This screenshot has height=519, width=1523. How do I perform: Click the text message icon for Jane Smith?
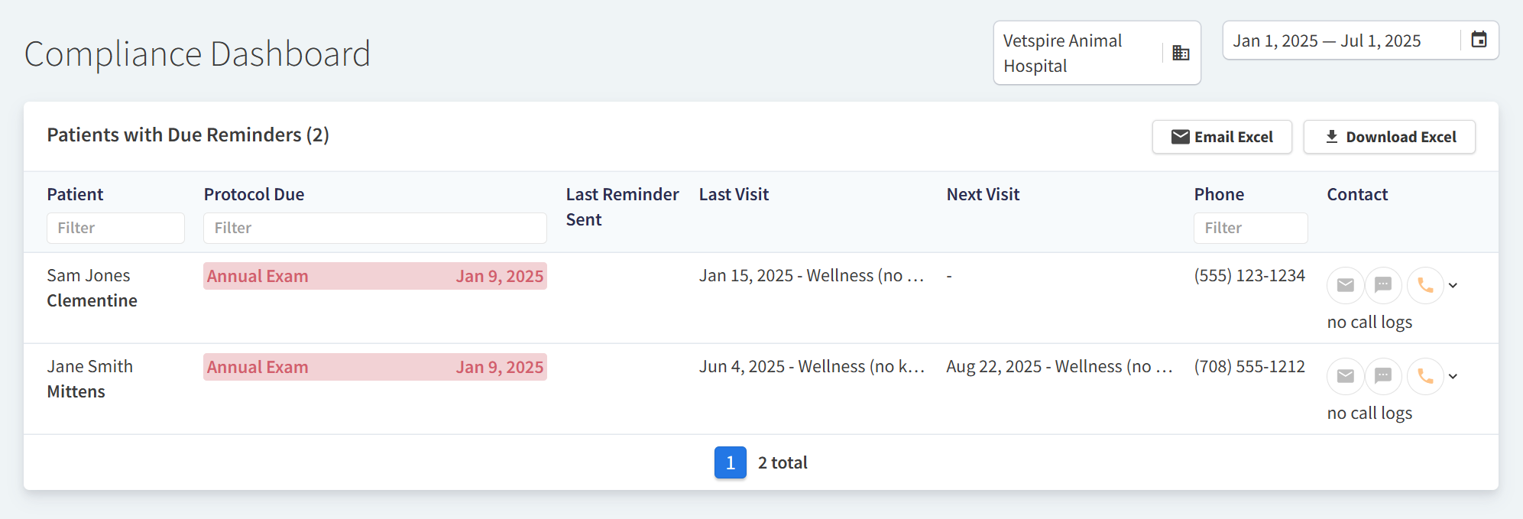pos(1383,376)
